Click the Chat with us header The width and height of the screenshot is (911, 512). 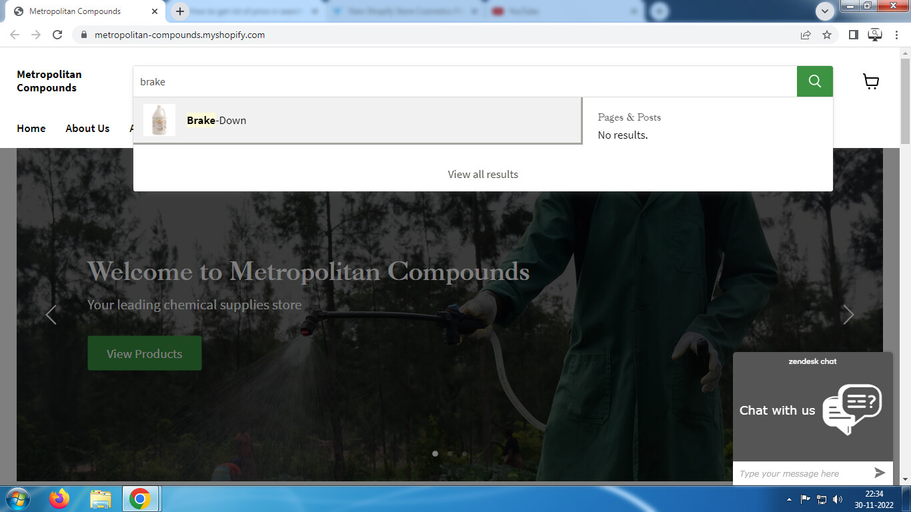pos(777,410)
